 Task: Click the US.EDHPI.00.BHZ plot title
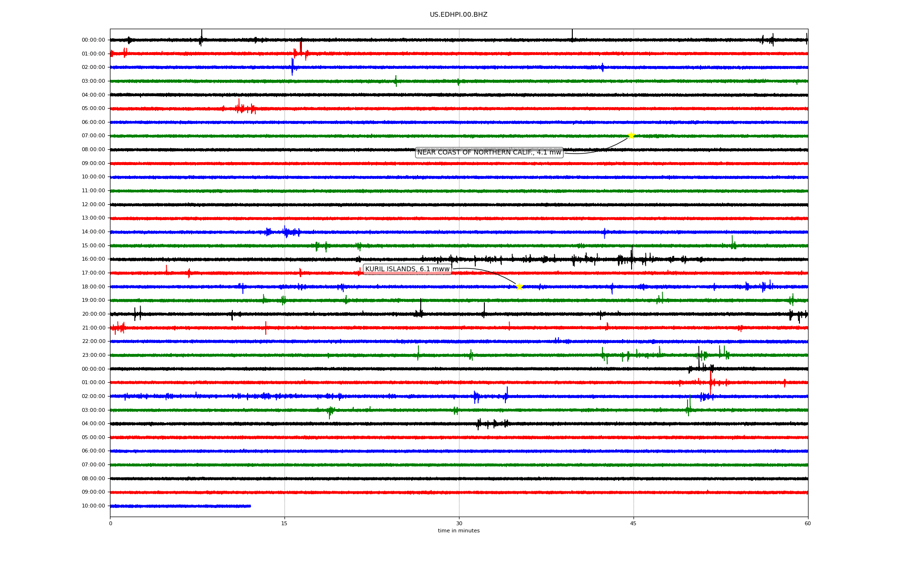(459, 15)
